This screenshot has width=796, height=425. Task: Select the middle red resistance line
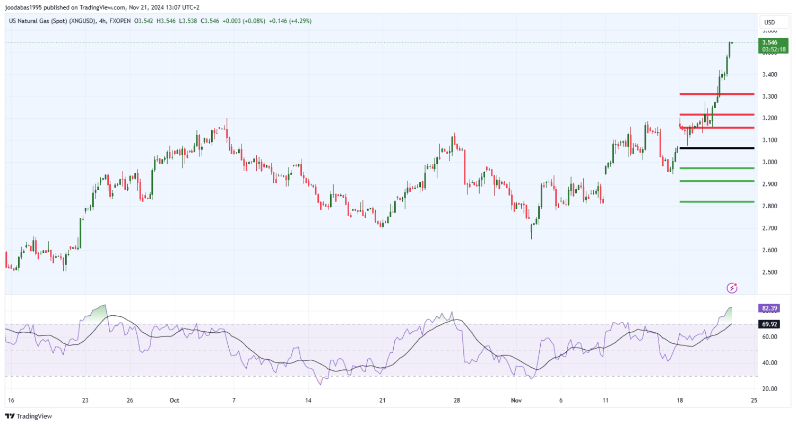pyautogui.click(x=716, y=114)
